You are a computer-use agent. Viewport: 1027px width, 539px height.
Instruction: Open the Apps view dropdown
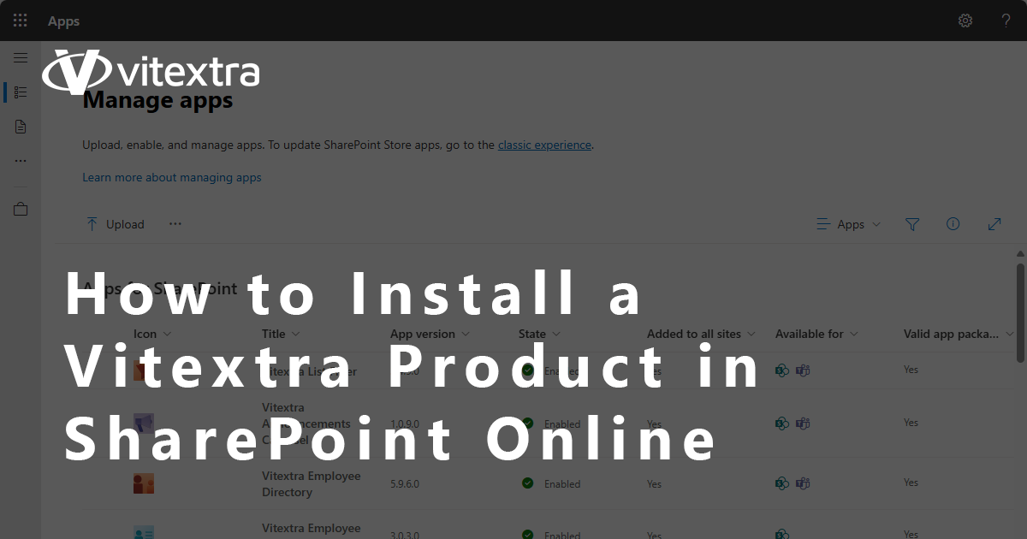point(849,223)
